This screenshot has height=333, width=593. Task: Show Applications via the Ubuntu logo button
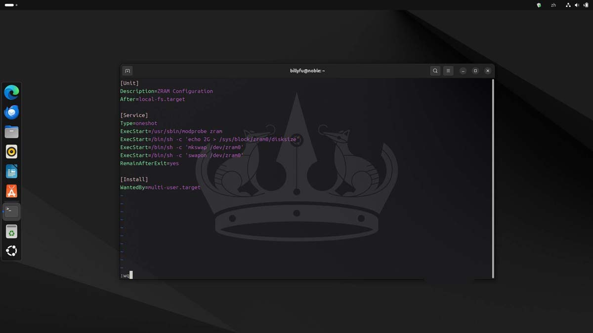(x=11, y=251)
